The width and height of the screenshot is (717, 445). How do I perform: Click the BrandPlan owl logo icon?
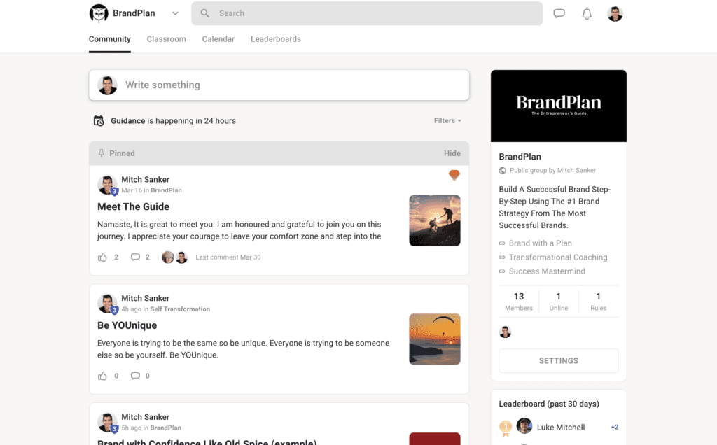(x=99, y=13)
